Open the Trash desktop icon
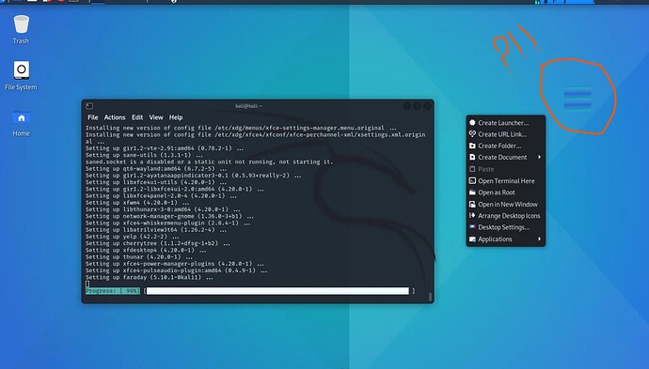 (21, 24)
